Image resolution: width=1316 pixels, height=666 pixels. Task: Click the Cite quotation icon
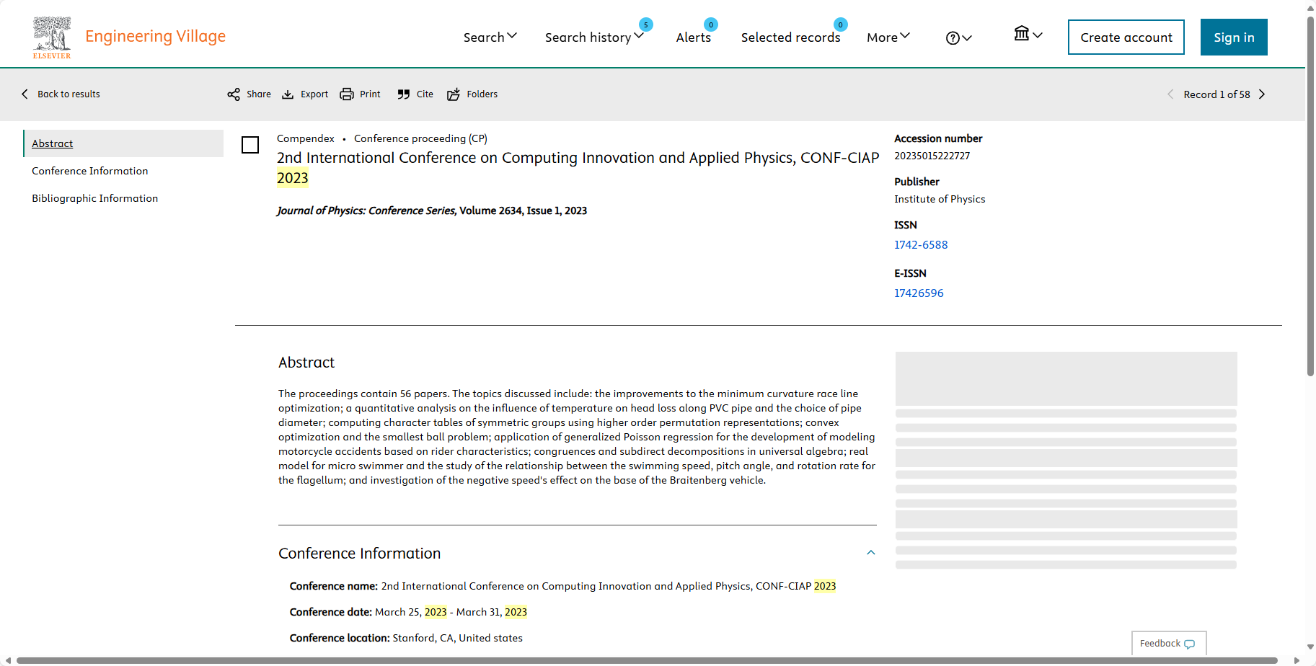(x=404, y=94)
